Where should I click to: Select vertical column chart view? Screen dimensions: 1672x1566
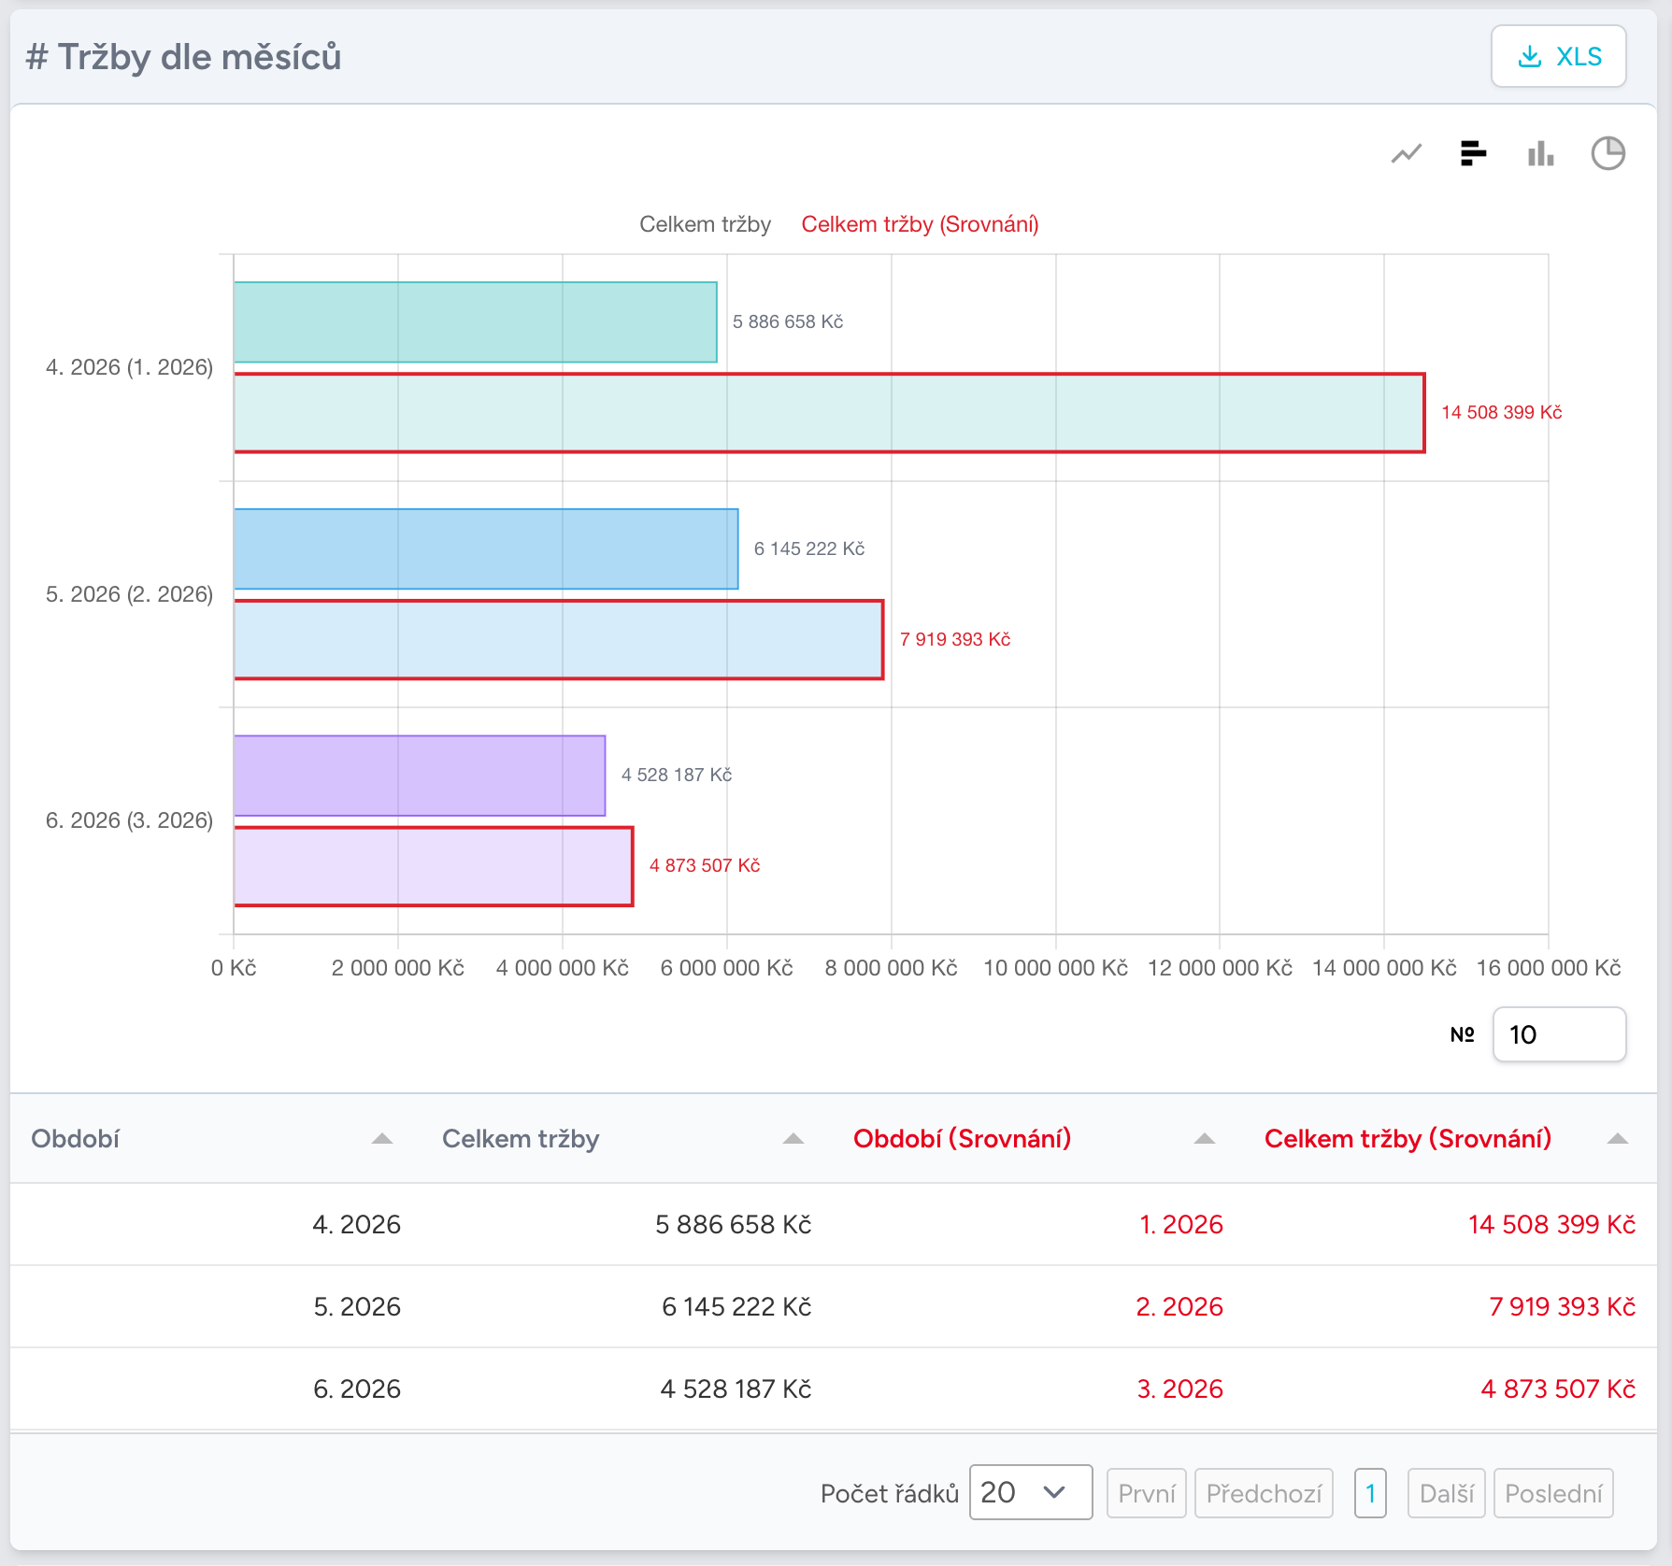coord(1540,153)
